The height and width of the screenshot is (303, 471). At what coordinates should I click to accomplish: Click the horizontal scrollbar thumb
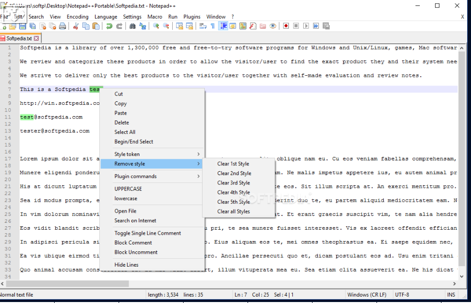67,283
